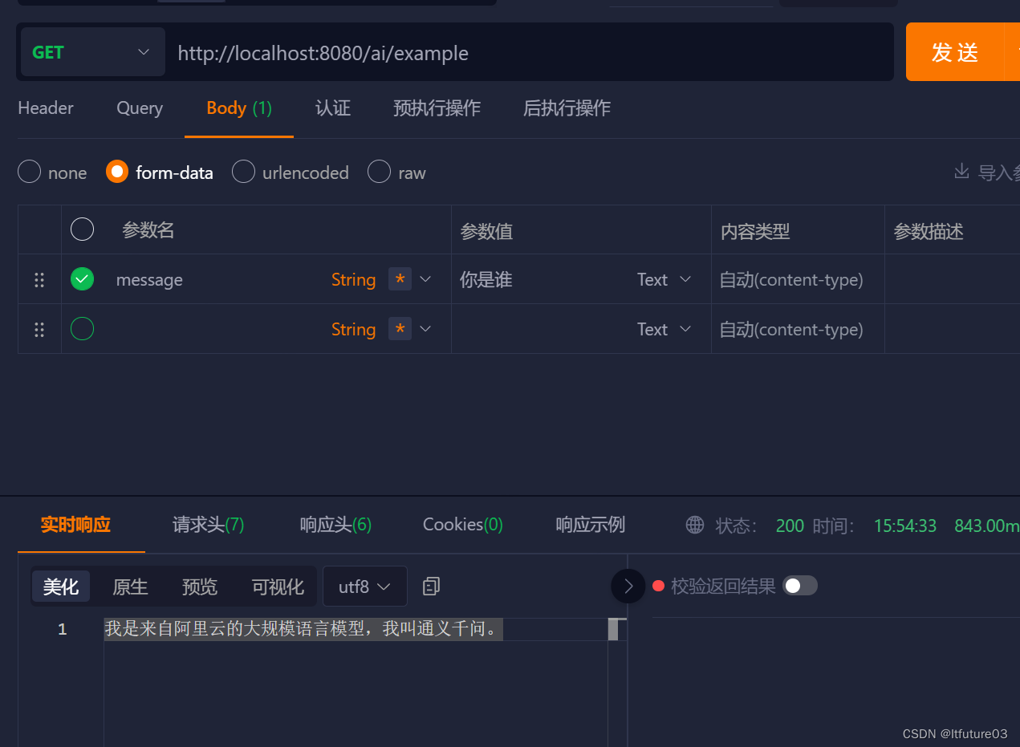Open the 后执行操作 tab

click(567, 108)
